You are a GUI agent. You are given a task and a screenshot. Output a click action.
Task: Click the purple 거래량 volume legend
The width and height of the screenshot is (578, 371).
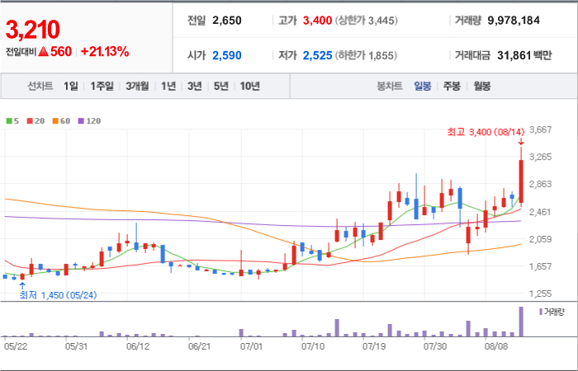click(552, 312)
